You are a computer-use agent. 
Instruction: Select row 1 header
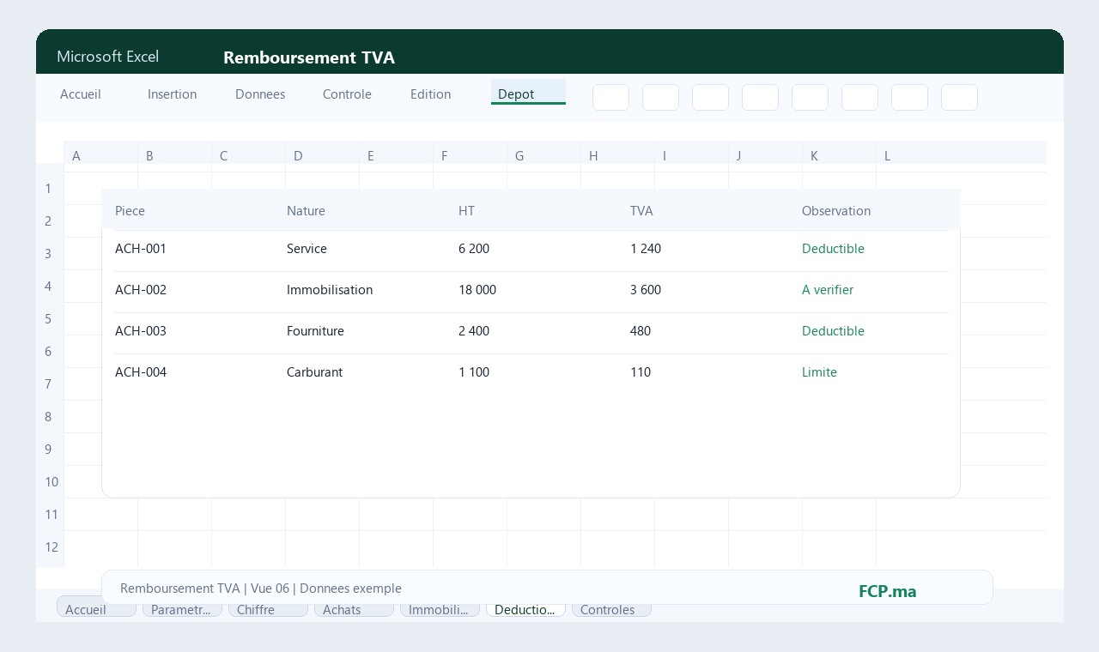[50, 188]
